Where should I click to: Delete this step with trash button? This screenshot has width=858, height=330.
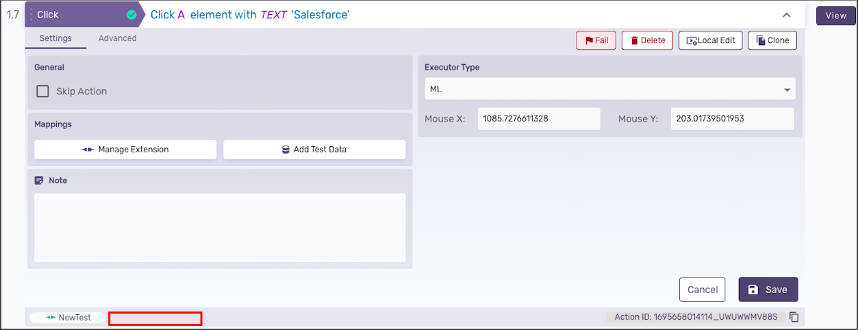click(x=647, y=40)
